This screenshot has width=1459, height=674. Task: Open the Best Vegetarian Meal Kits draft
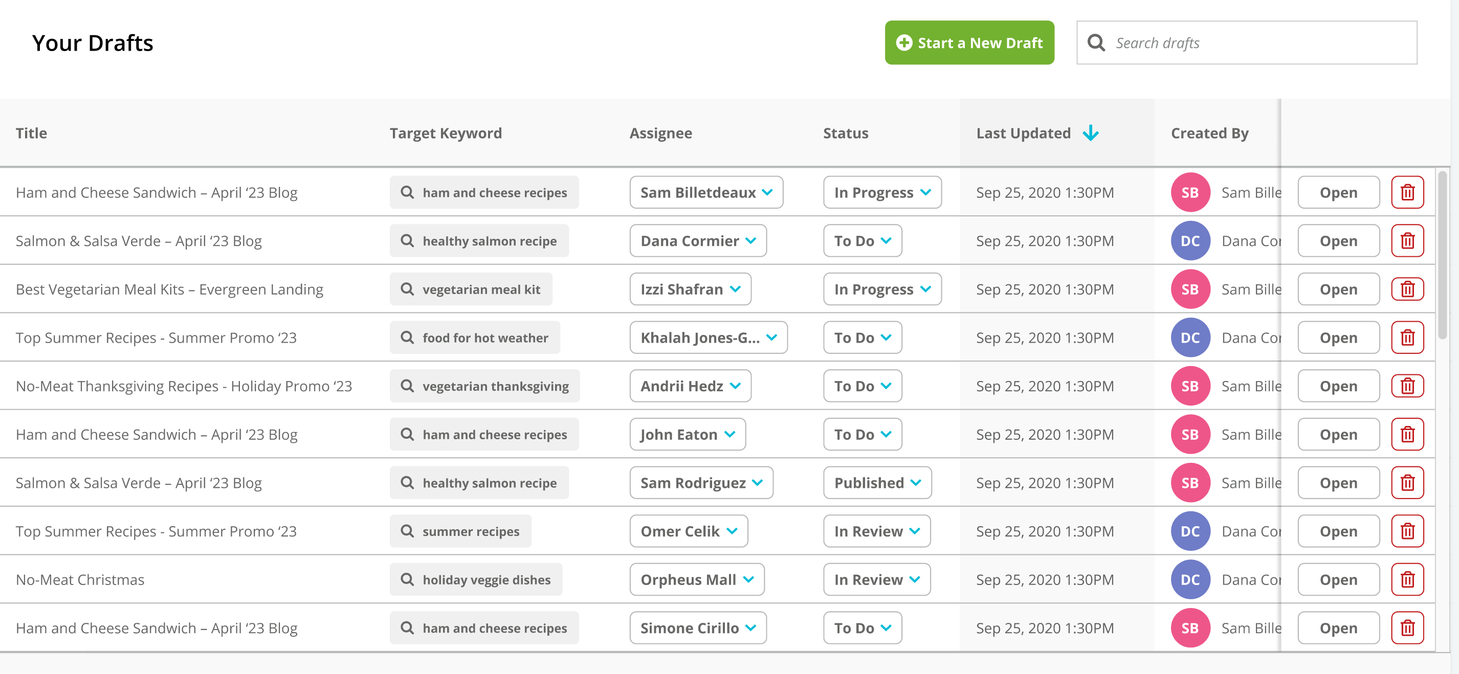coord(1338,289)
